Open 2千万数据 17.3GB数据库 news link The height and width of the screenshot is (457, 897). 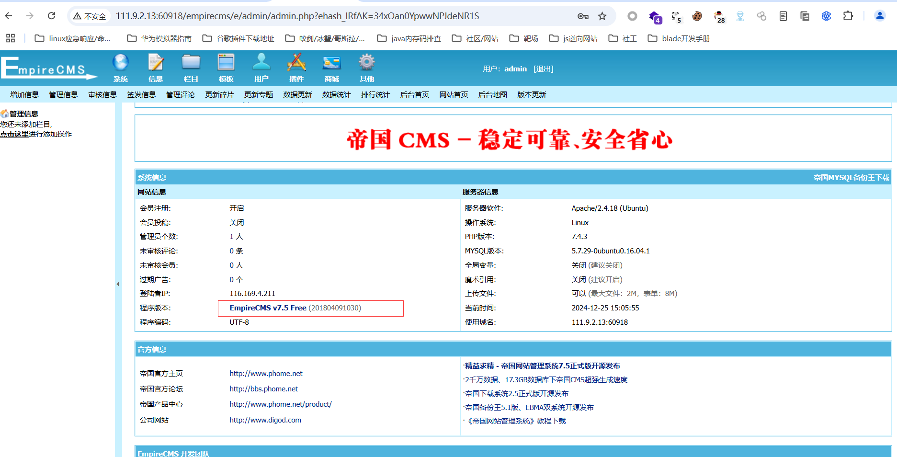(546, 380)
